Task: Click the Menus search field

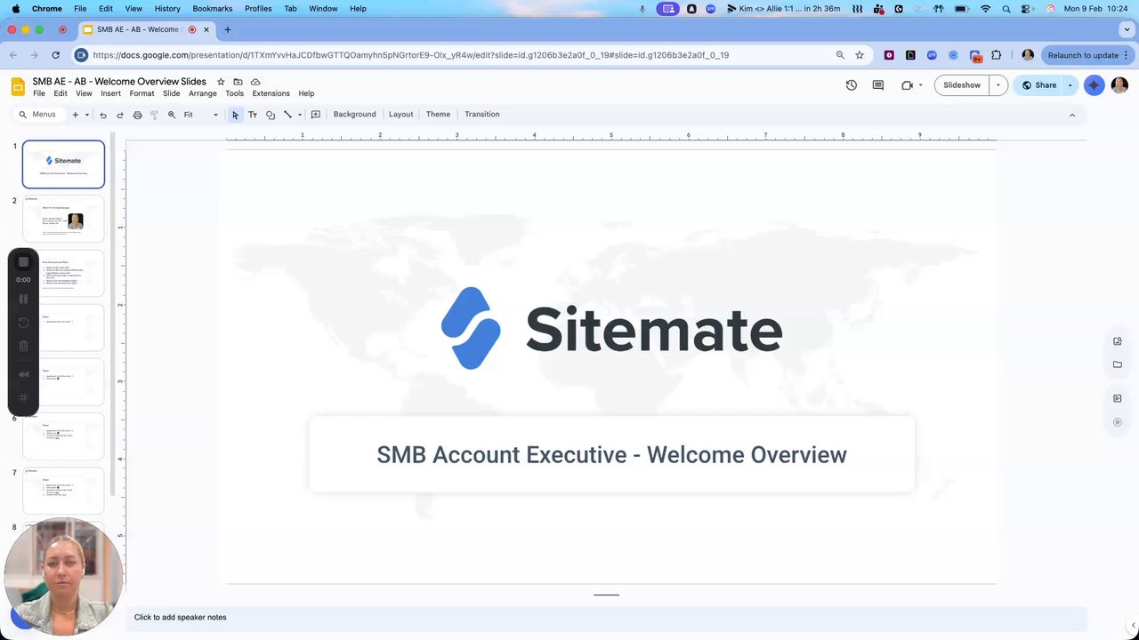Action: pyautogui.click(x=37, y=115)
